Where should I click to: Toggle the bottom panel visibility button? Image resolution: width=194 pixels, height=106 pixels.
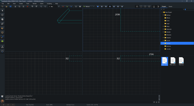[x=154, y=6]
